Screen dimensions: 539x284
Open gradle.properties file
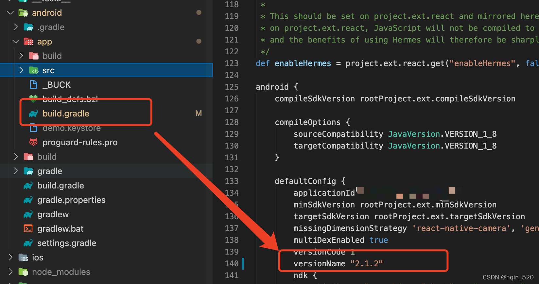pos(71,200)
